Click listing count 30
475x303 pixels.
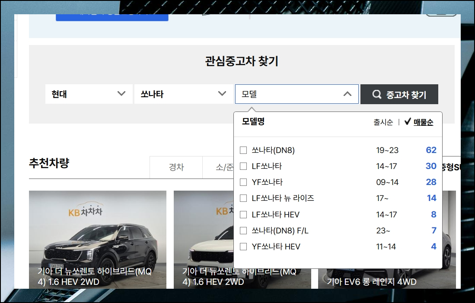[x=431, y=166]
